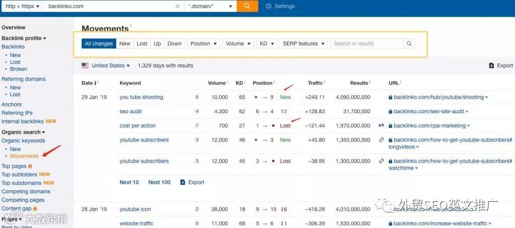Click the lock icon beside seo-site-audit URL
Viewport: 515px width, 228px height.
click(390, 112)
